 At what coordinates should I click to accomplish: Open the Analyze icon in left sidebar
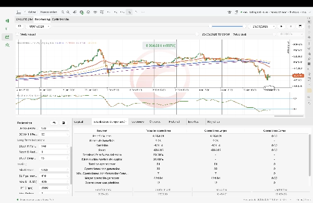[7, 45]
